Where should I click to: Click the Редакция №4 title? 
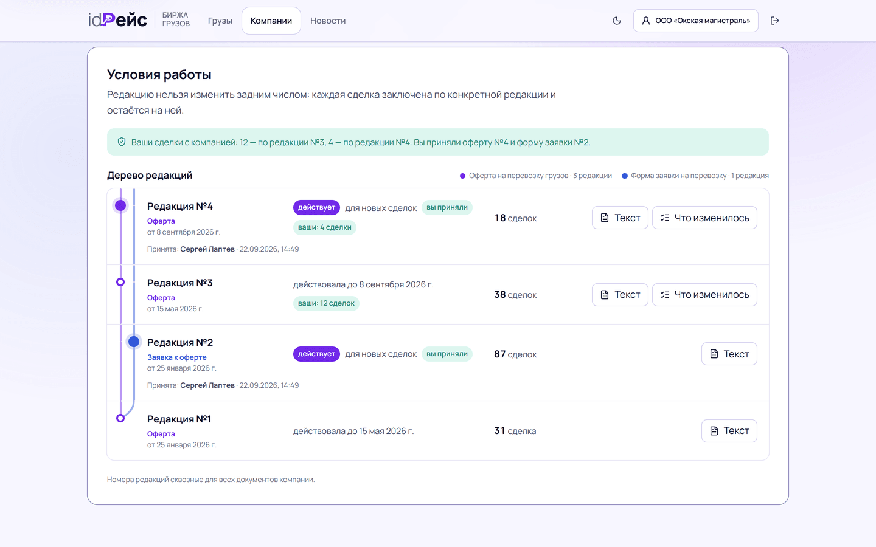[x=180, y=207]
